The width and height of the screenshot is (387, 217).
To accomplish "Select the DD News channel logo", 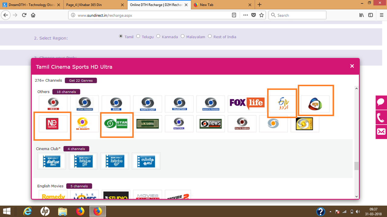I will (x=210, y=124).
